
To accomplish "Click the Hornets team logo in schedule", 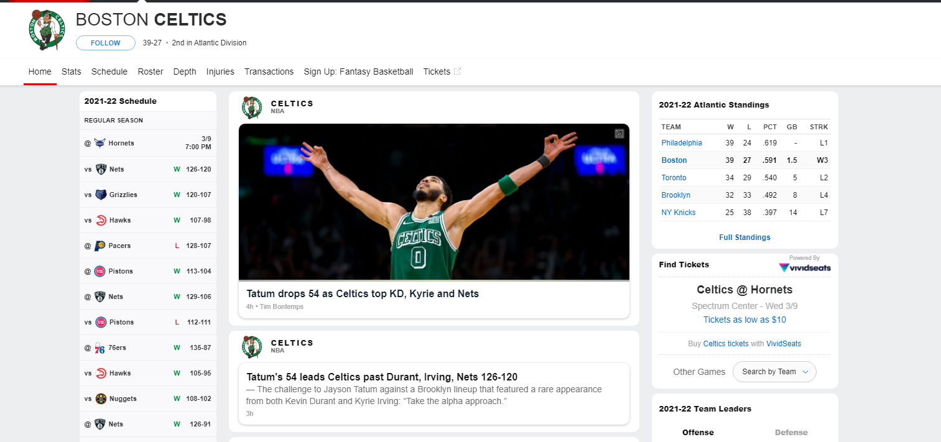I will pyautogui.click(x=100, y=143).
